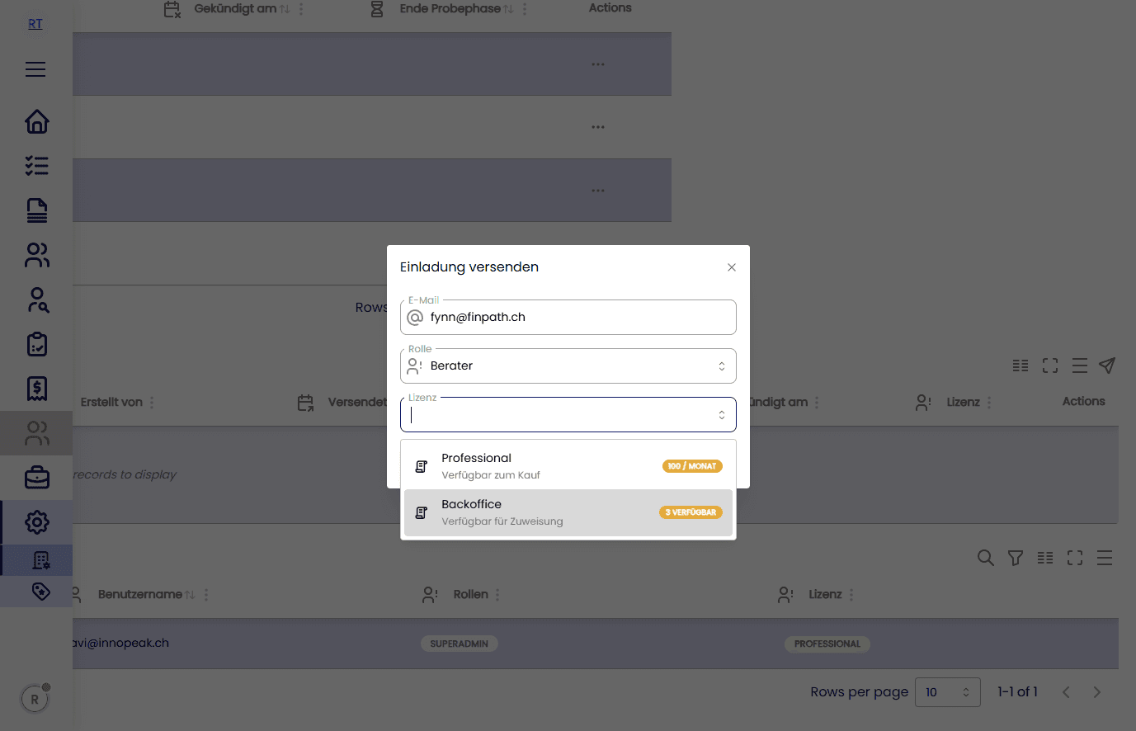The height and width of the screenshot is (731, 1136).
Task: Open the R user avatar
Action: click(x=35, y=700)
